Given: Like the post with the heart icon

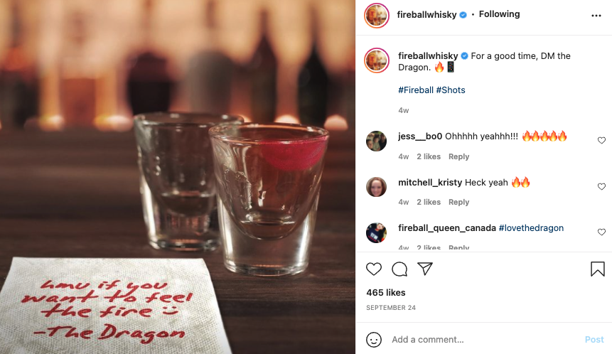Looking at the screenshot, I should coord(373,269).
